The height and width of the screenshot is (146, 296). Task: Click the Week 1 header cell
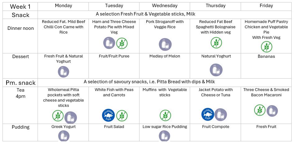20,7
